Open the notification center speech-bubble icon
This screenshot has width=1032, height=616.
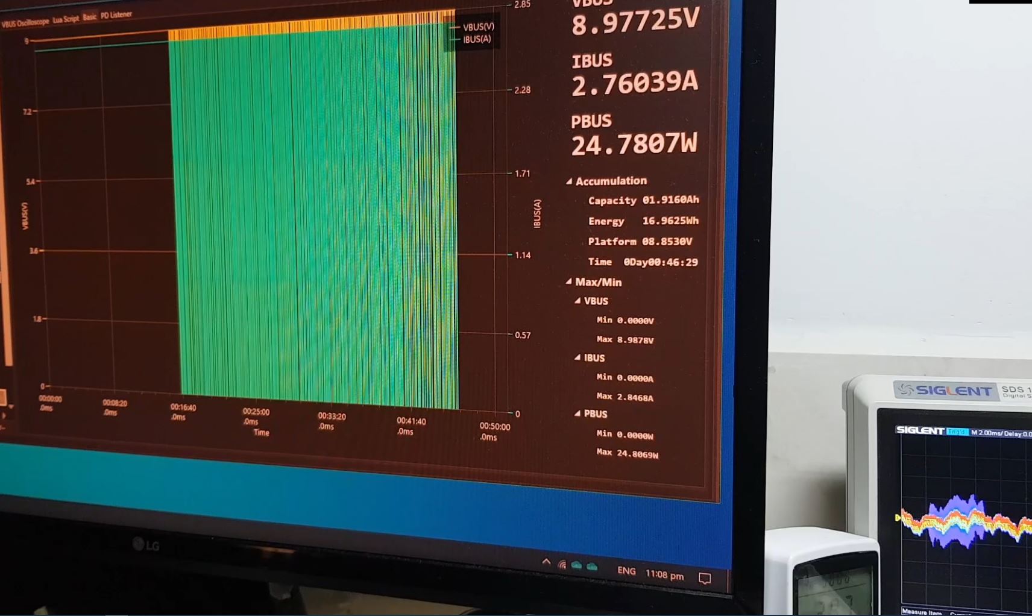click(x=705, y=579)
